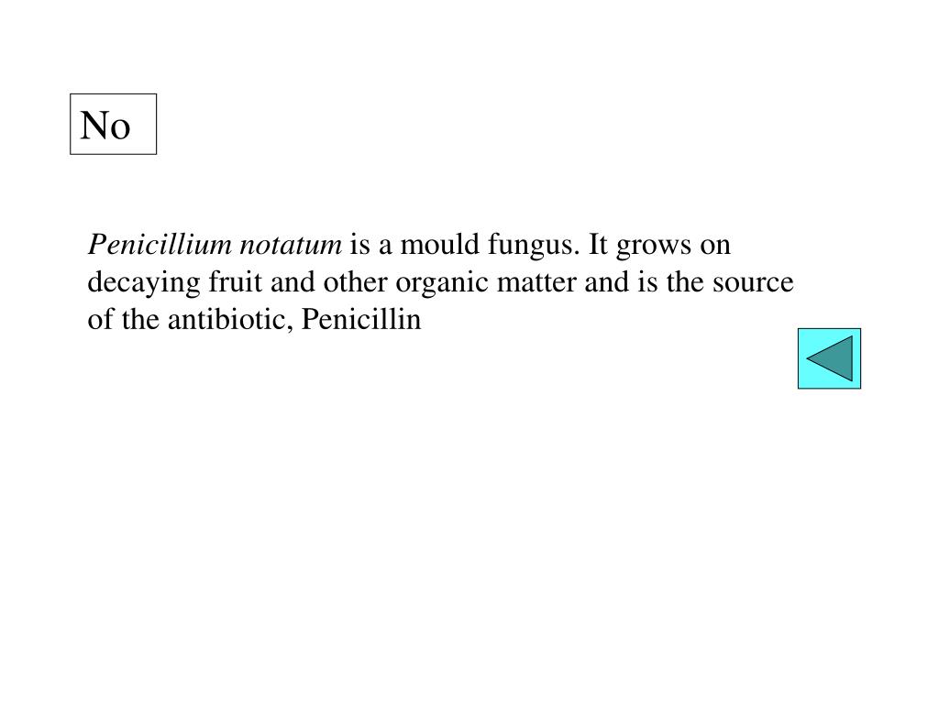Click the word 'decaying' starting the second line
This screenshot has width=939, height=704.
tap(144, 283)
